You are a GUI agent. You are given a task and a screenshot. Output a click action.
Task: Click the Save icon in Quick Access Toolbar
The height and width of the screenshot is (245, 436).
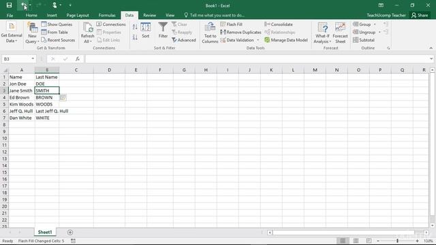(9, 5)
